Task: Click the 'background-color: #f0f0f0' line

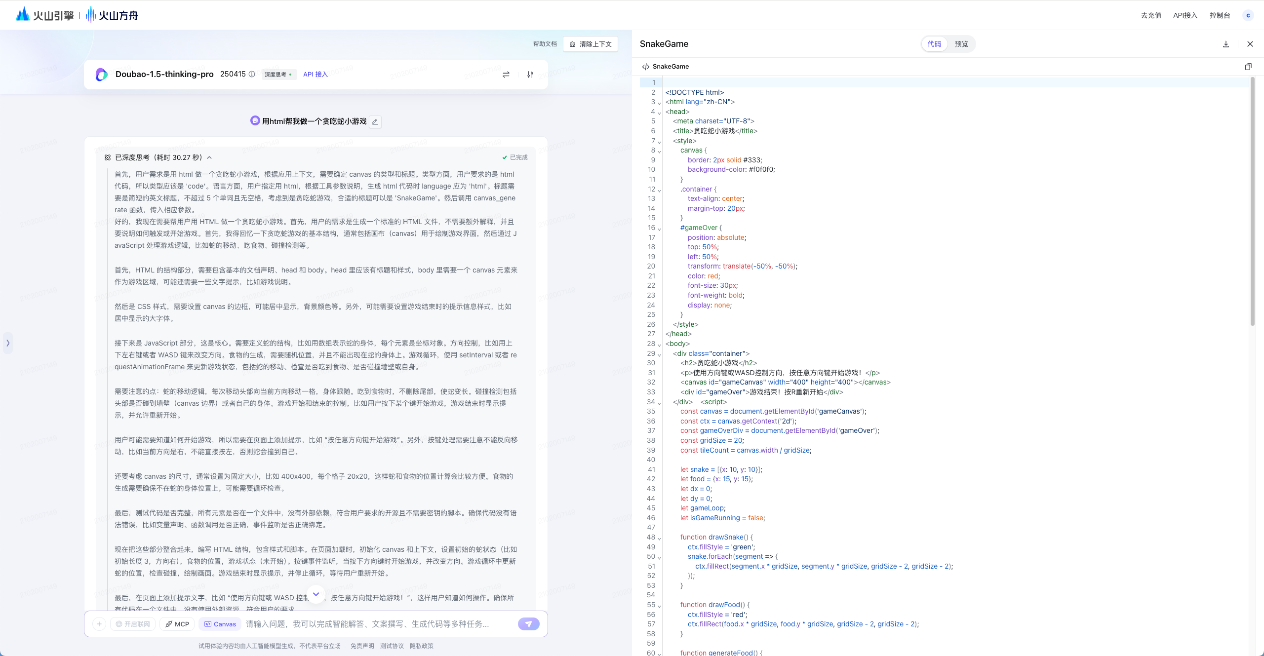Action: click(731, 169)
